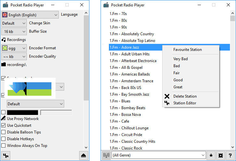Select station 1.Fm - Absolutely Country
Viewport: 236px width, 161px height.
pyautogui.click(x=132, y=34)
